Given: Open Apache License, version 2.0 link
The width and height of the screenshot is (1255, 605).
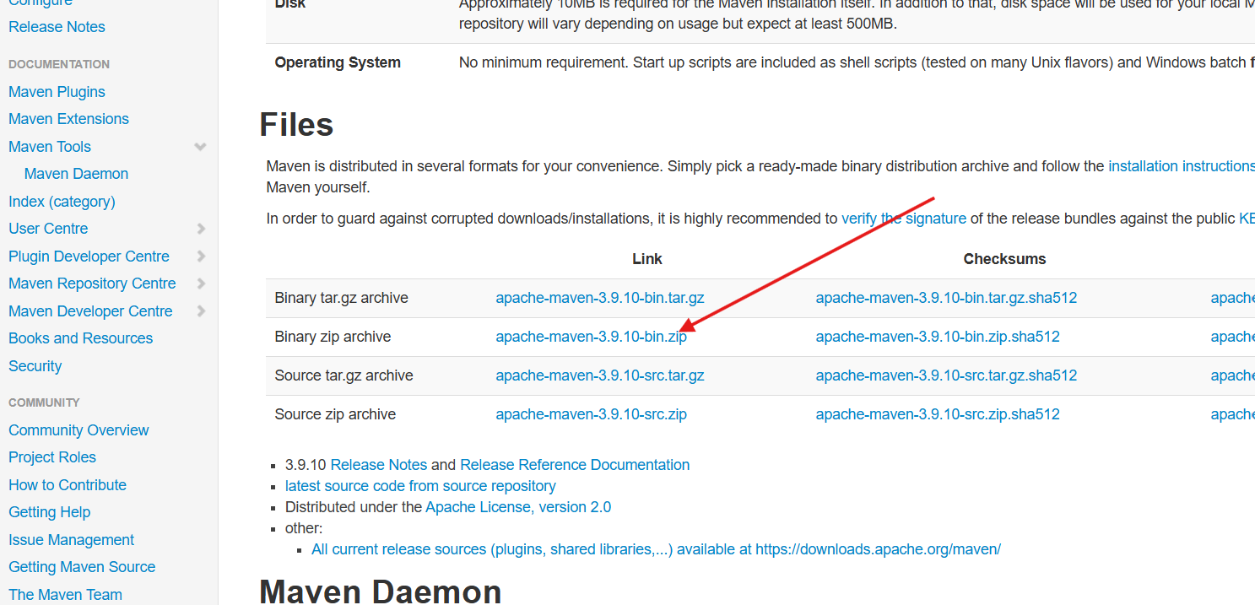Looking at the screenshot, I should pos(518,507).
